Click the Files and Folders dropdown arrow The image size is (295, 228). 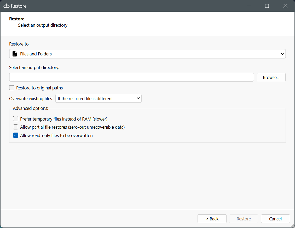pos(282,54)
